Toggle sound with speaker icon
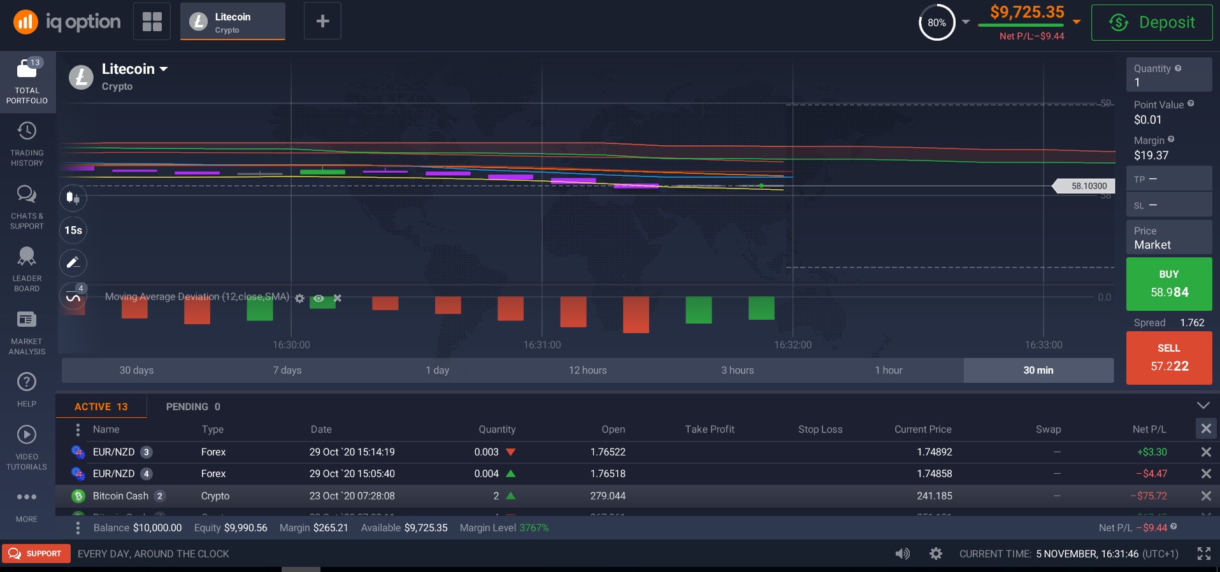The image size is (1220, 572). coord(903,554)
